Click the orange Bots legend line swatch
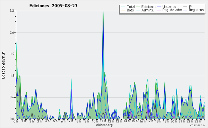This screenshot has height=128, width=208. point(123,10)
